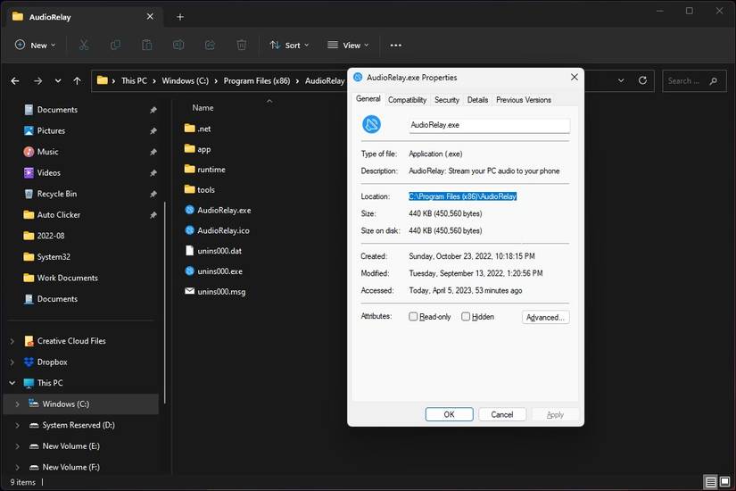Click the search magnifier icon
Image resolution: width=736 pixels, height=491 pixels.
click(714, 81)
